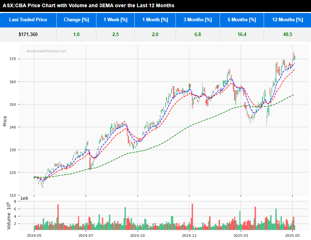
Task: Click the 170 price axis label
Action: (x=13, y=59)
